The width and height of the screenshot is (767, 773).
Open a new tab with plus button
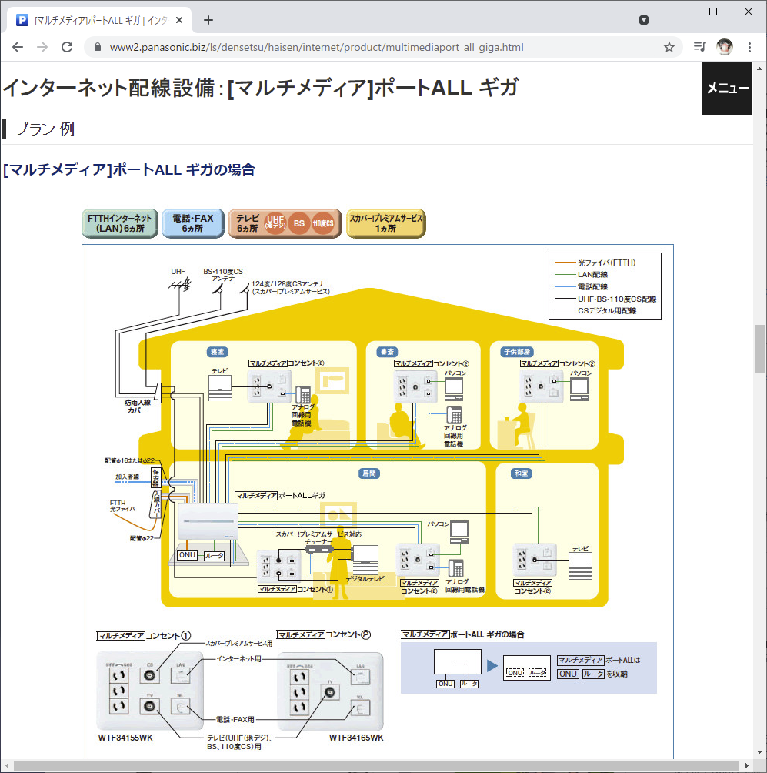[208, 20]
